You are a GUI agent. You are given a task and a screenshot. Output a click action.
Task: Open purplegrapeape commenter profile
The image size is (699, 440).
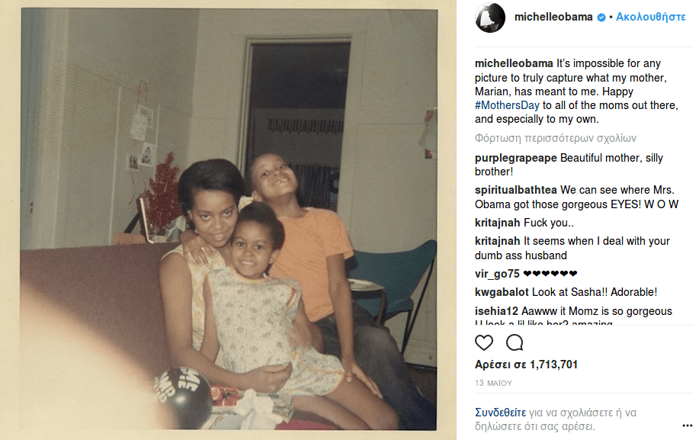[x=516, y=158]
